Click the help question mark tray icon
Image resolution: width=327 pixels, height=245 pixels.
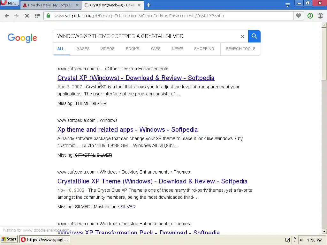pos(288,240)
